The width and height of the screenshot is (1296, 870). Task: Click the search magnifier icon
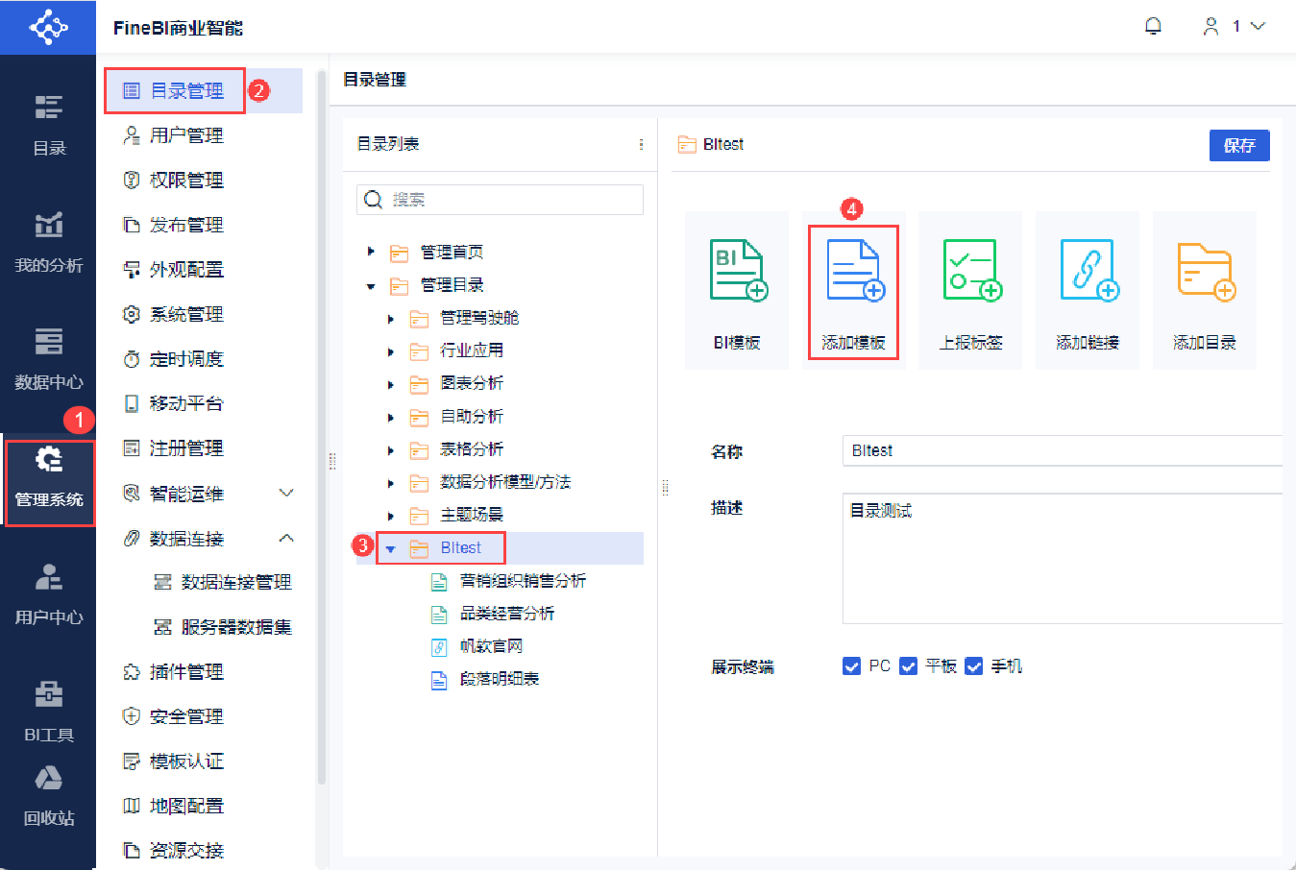click(374, 200)
